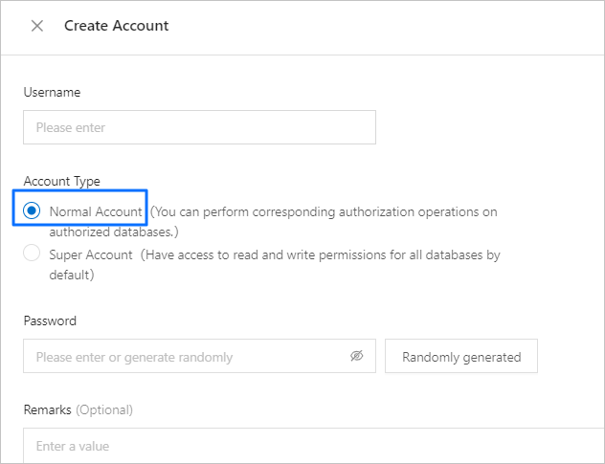Click the (Optional) hint beside Remarks
This screenshot has height=464, width=605.
(x=104, y=409)
